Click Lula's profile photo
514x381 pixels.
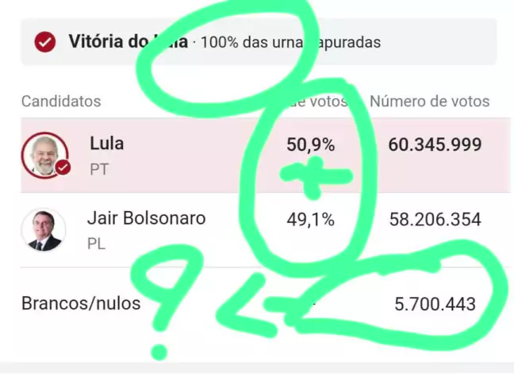click(x=44, y=155)
